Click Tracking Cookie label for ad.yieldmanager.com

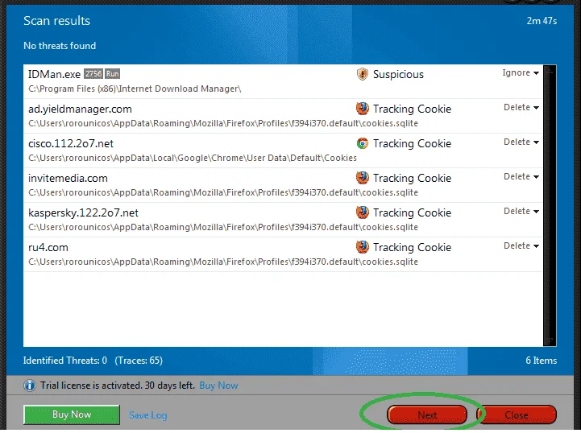pos(412,109)
